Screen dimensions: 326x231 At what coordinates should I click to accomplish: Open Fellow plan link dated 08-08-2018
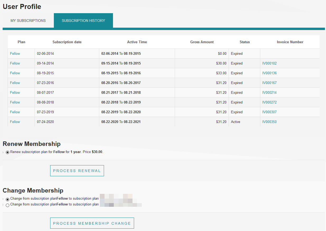pos(15,102)
